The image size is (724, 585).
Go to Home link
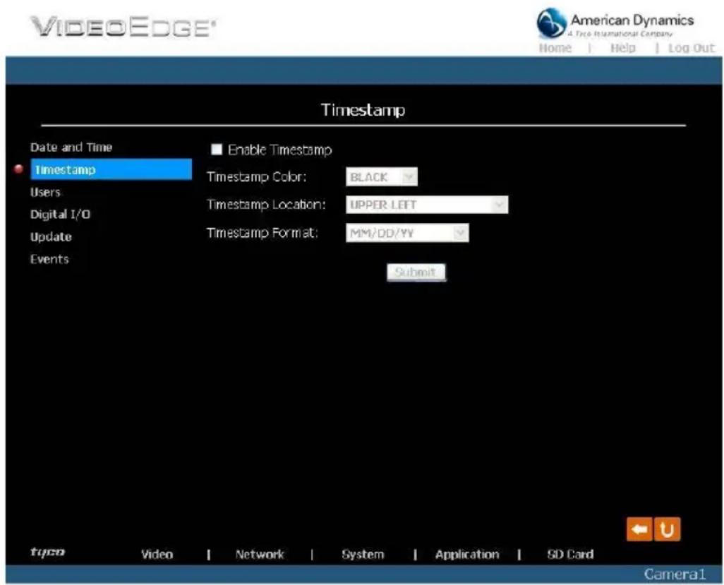[x=555, y=48]
